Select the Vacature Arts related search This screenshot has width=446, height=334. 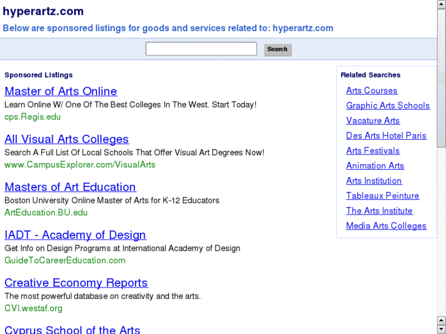(373, 121)
